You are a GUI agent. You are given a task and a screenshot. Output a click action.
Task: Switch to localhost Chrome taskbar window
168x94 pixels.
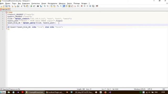[x=54, y=92]
